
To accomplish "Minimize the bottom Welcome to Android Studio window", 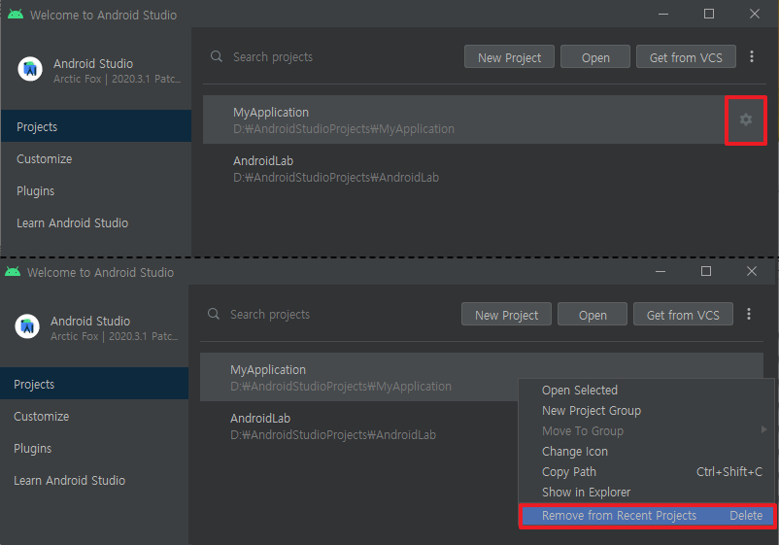I will coord(660,271).
